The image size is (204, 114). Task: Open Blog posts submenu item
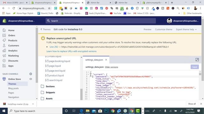[13, 88]
